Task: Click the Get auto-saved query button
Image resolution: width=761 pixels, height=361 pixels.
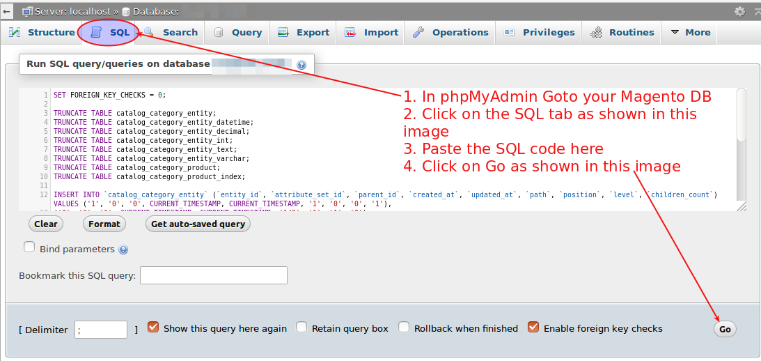Action: 198,224
